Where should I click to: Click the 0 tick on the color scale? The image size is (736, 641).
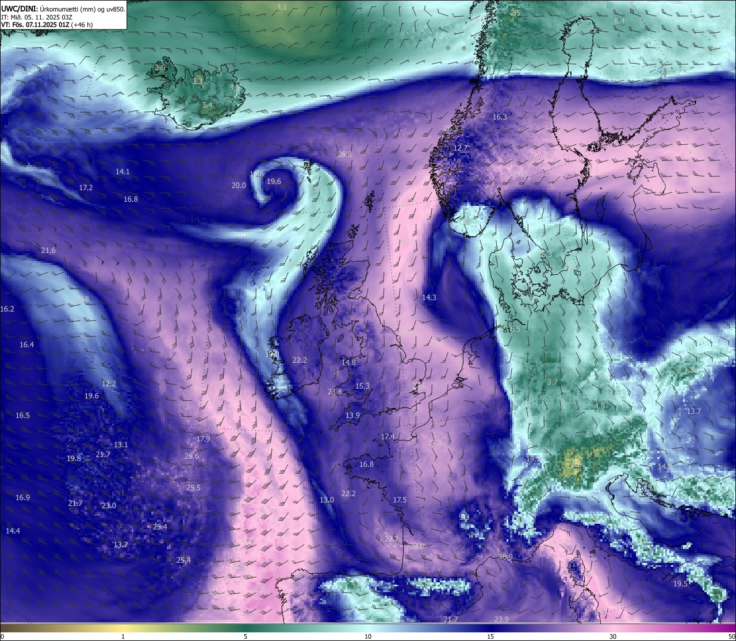click(x=2, y=636)
